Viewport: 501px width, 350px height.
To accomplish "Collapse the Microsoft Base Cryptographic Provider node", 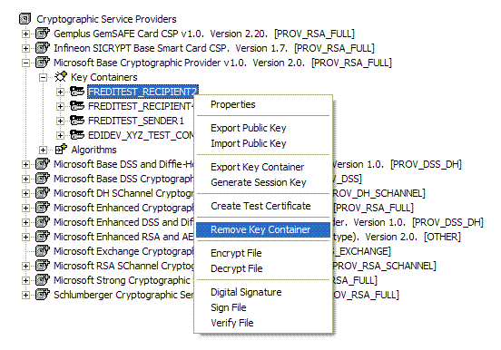I will pos(26,63).
